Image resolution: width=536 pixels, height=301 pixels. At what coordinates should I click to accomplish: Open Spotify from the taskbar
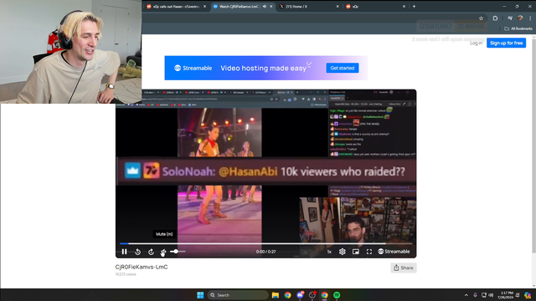coord(337,295)
